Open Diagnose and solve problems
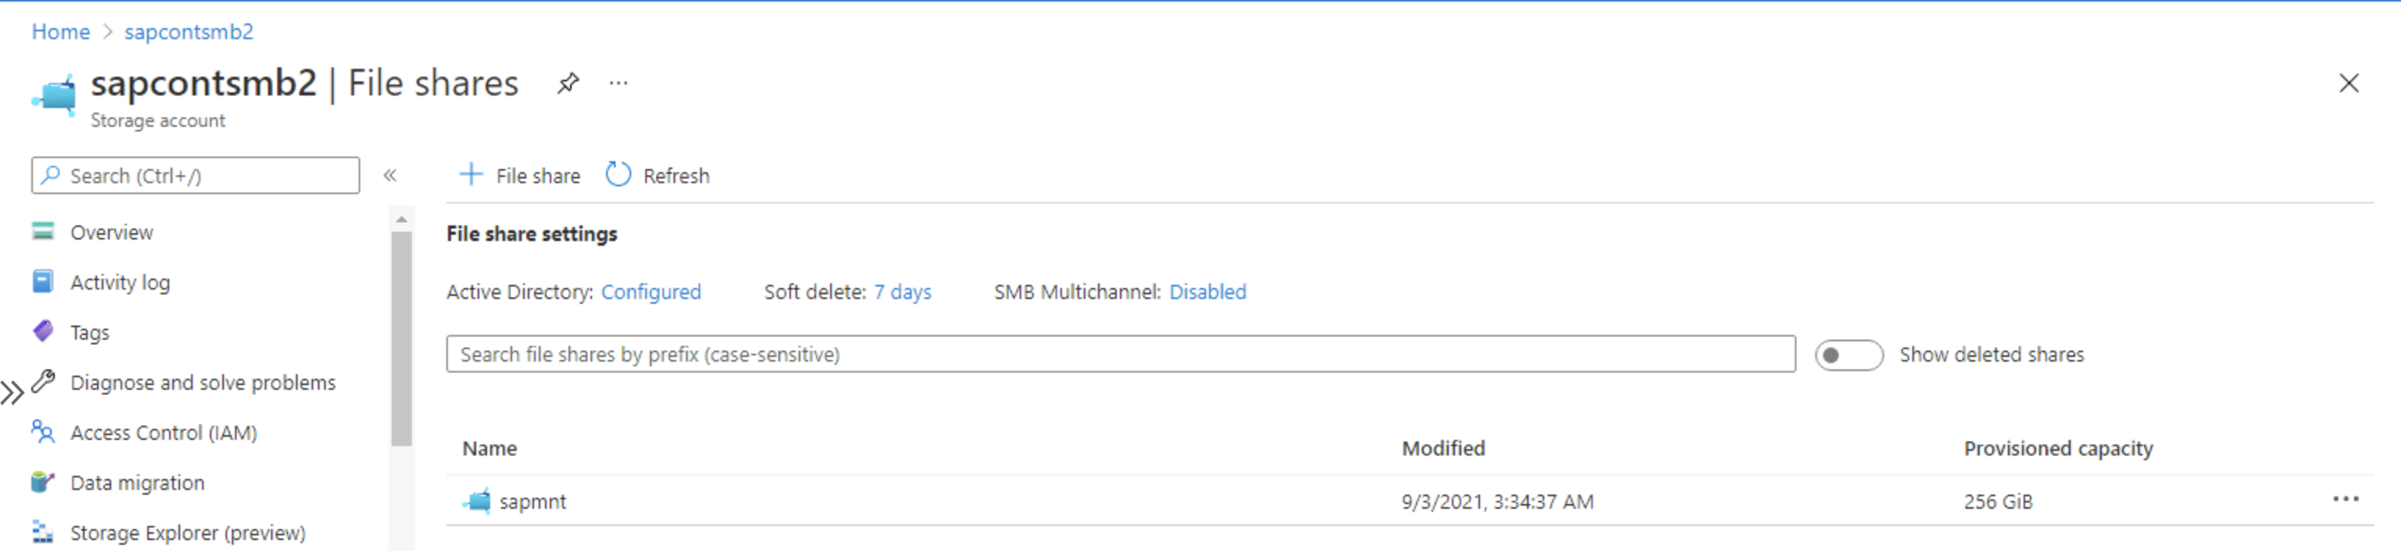 pyautogui.click(x=203, y=382)
